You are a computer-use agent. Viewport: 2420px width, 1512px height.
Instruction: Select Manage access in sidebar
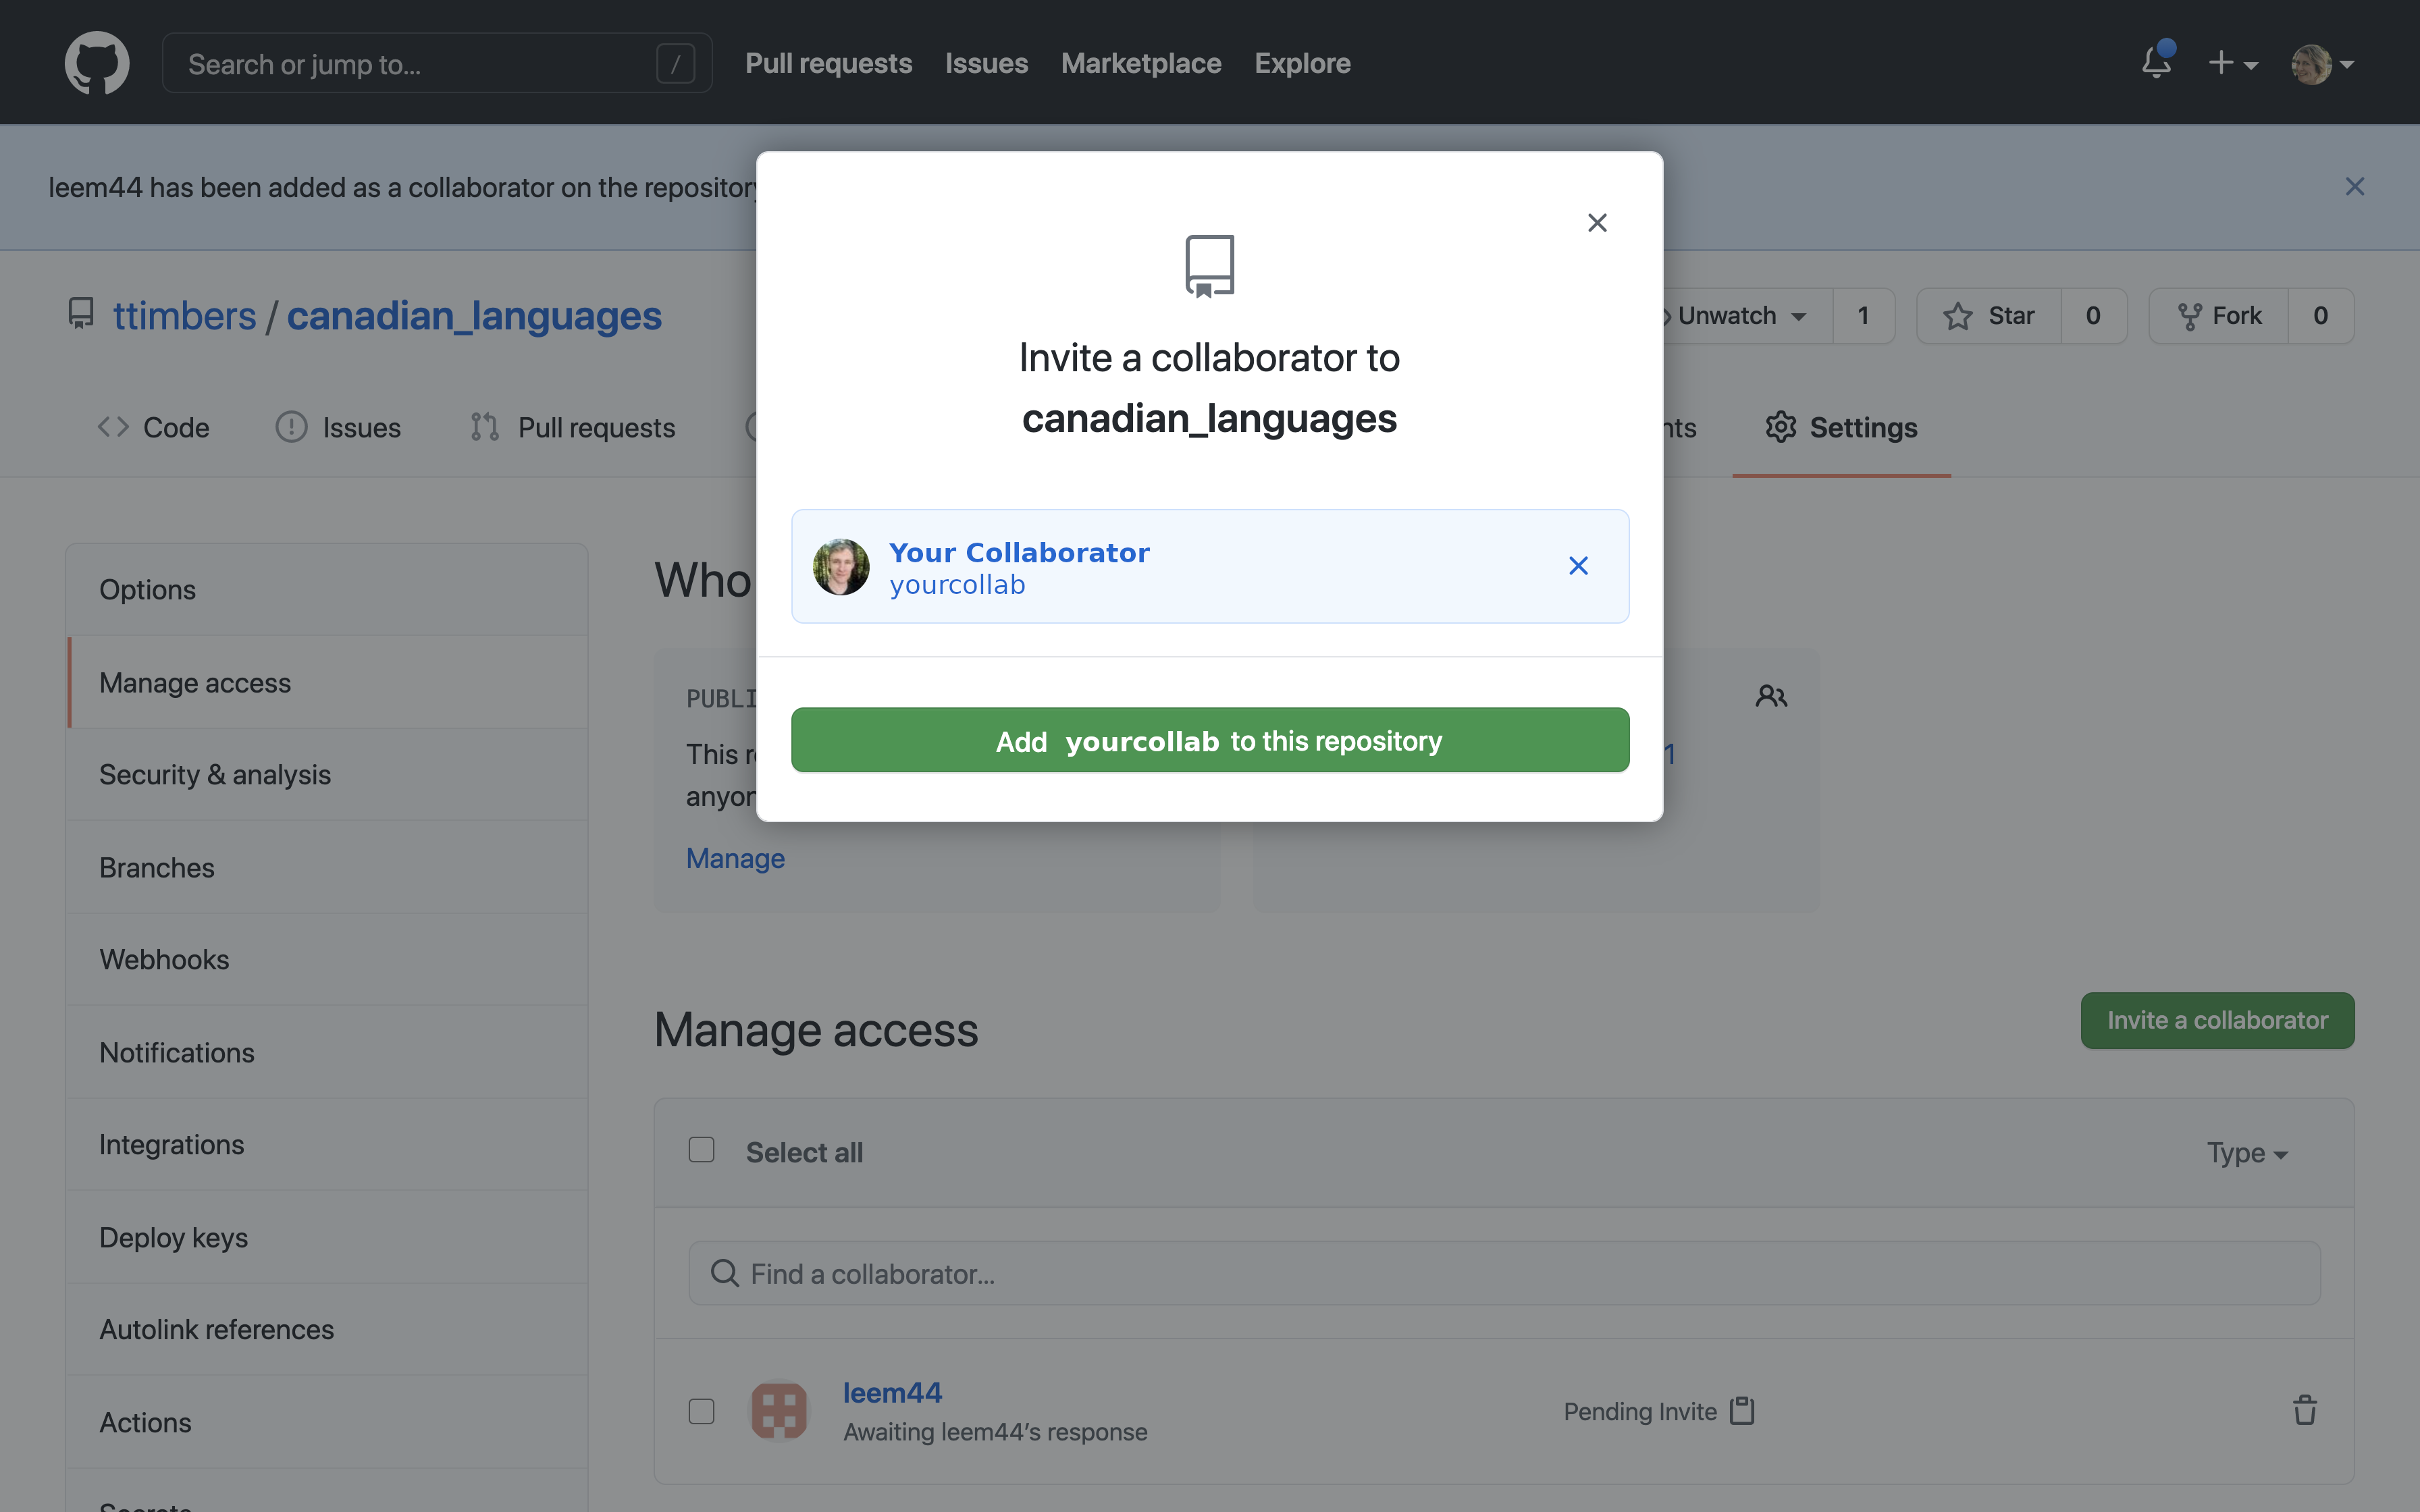click(328, 683)
